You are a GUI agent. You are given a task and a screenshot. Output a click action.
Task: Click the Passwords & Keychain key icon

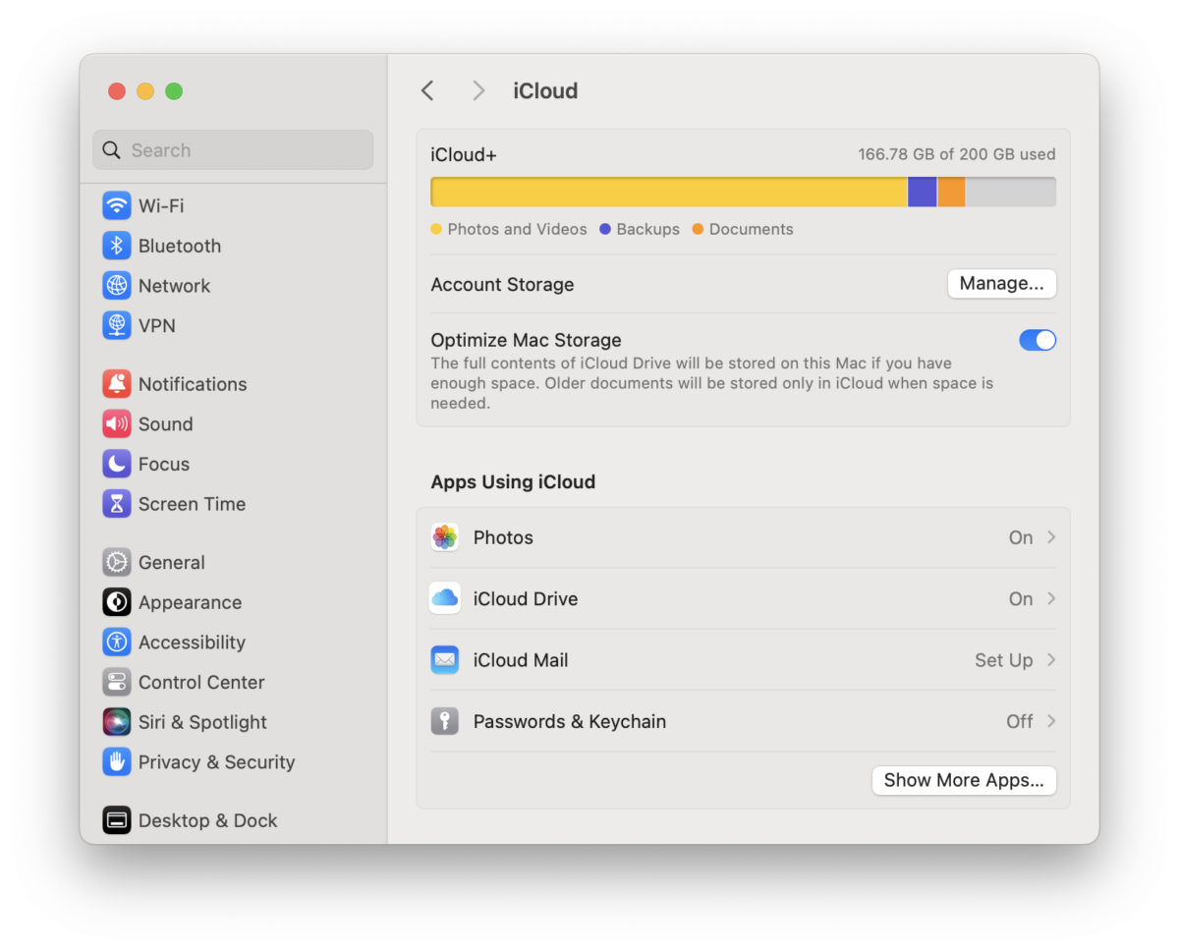coord(445,720)
